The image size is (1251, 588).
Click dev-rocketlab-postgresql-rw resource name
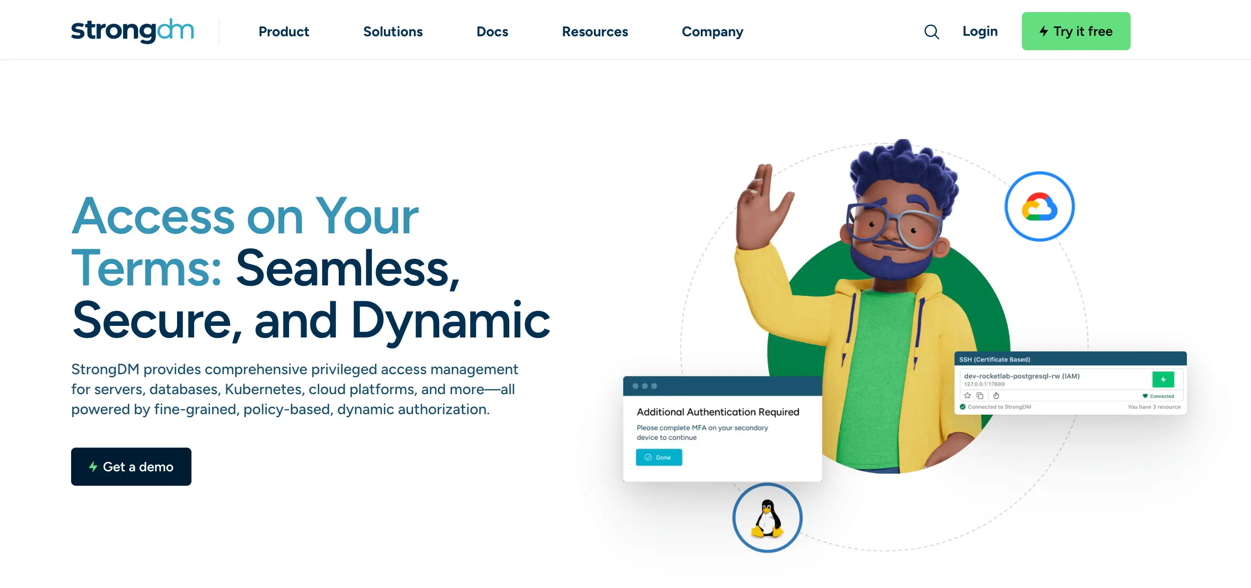(1021, 376)
